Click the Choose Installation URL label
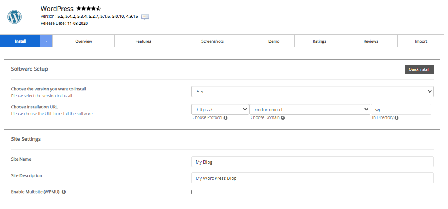 point(34,107)
